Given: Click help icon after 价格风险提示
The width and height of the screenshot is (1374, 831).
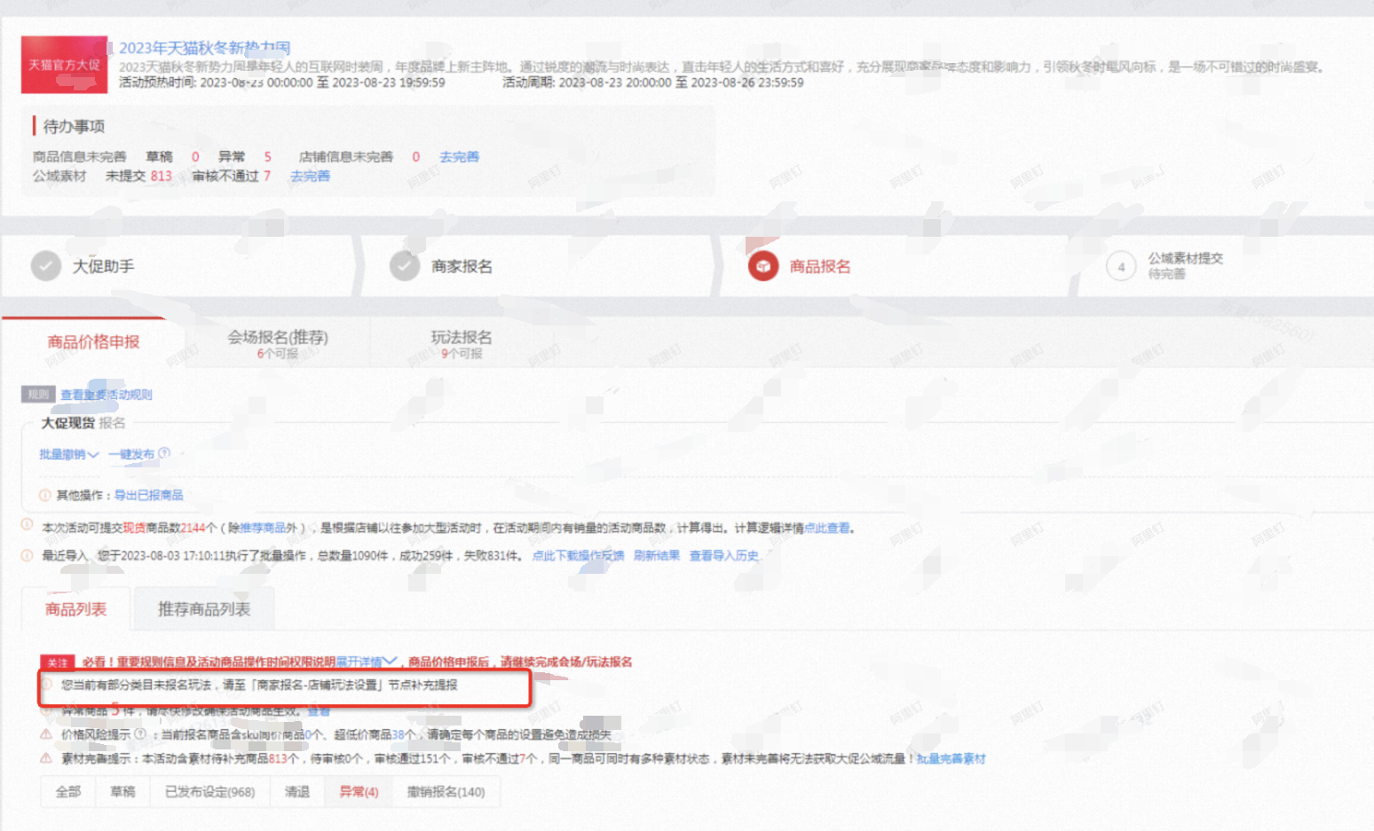Looking at the screenshot, I should (139, 733).
